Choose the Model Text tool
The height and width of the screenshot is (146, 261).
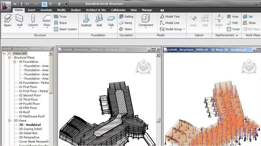[x=170, y=17]
